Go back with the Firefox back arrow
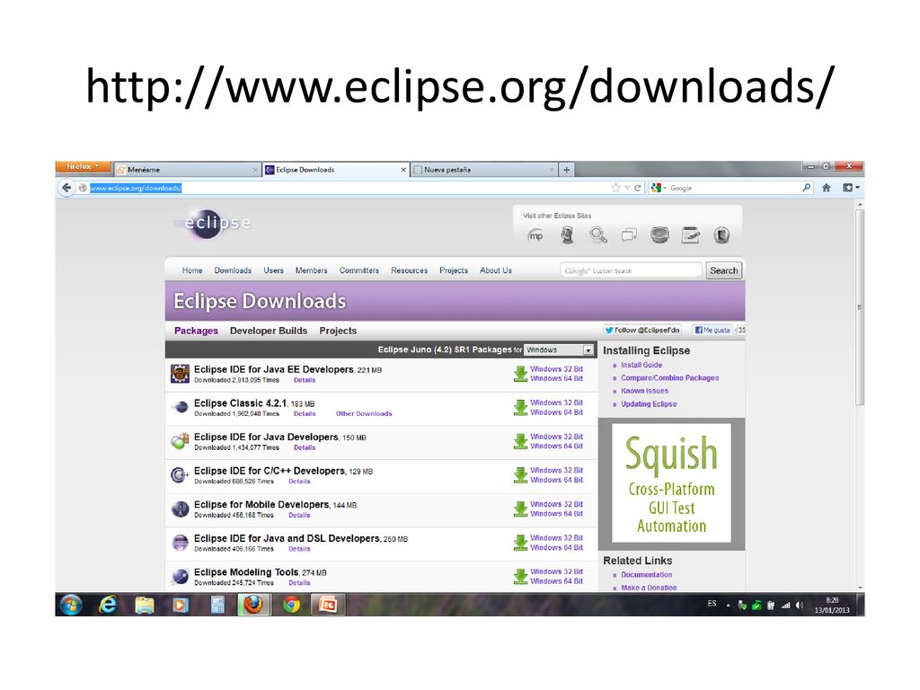Image resolution: width=920 pixels, height=690 pixels. tap(66, 188)
